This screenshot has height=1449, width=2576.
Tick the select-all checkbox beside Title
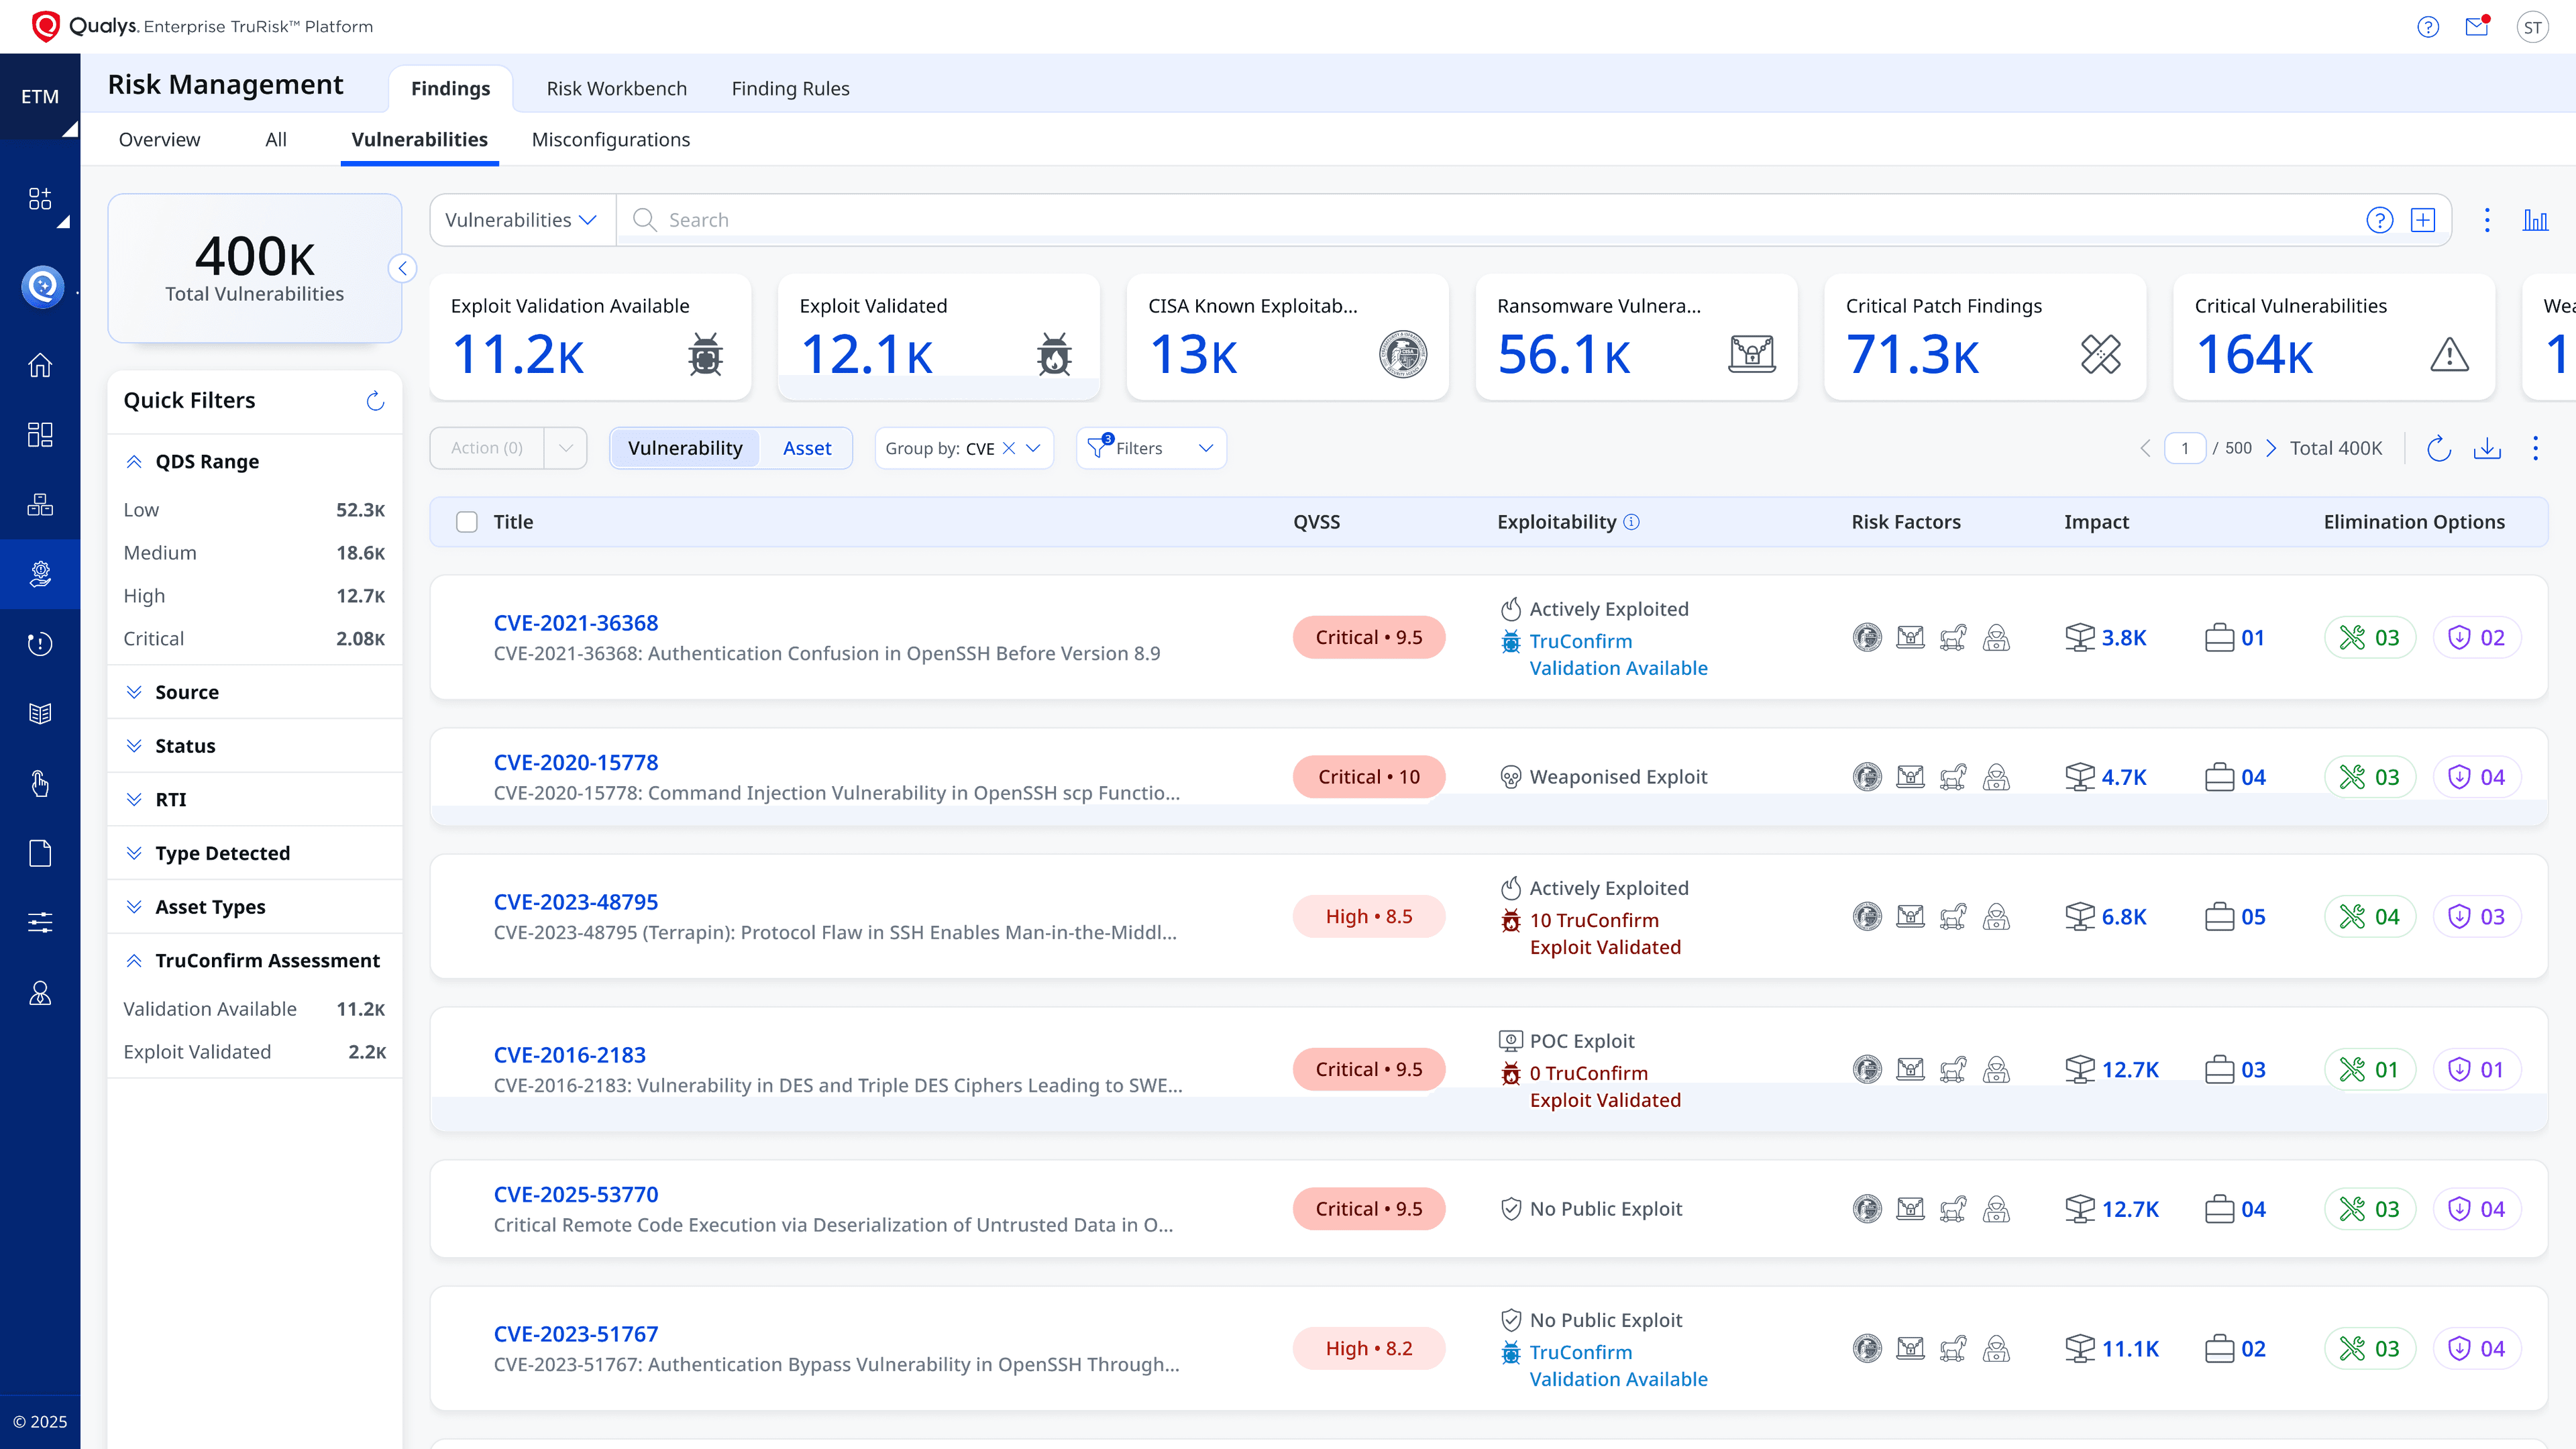tap(467, 522)
